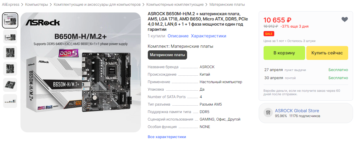Expand Все характеристики list
Image resolution: width=360 pixels, height=145 pixels.
click(167, 137)
